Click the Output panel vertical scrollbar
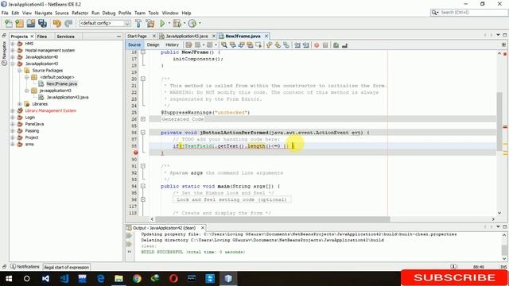This screenshot has height=286, width=509. click(504, 249)
